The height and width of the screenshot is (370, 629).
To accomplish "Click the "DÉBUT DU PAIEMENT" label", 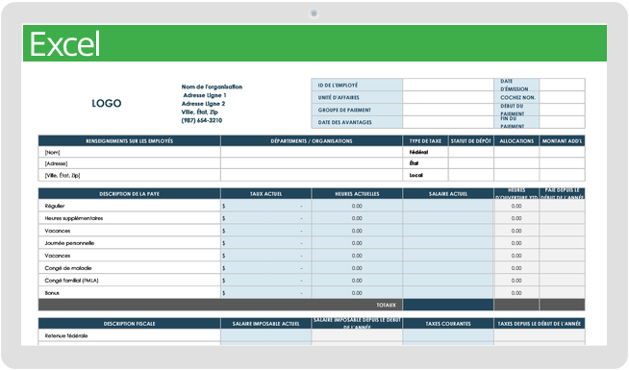I will tap(513, 110).
